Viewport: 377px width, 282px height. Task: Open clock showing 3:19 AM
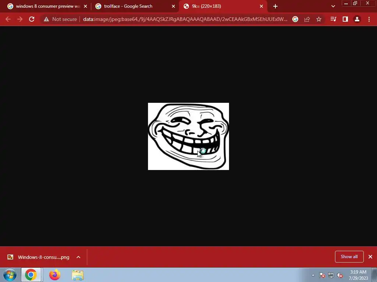pos(358,275)
